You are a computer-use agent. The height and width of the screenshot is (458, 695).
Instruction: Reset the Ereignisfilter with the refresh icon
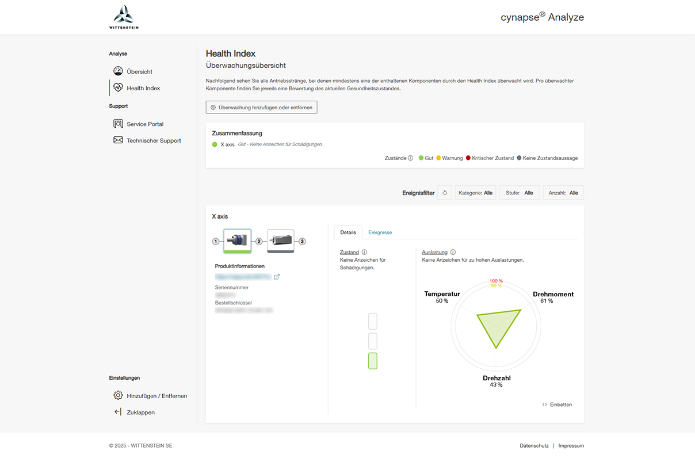445,193
